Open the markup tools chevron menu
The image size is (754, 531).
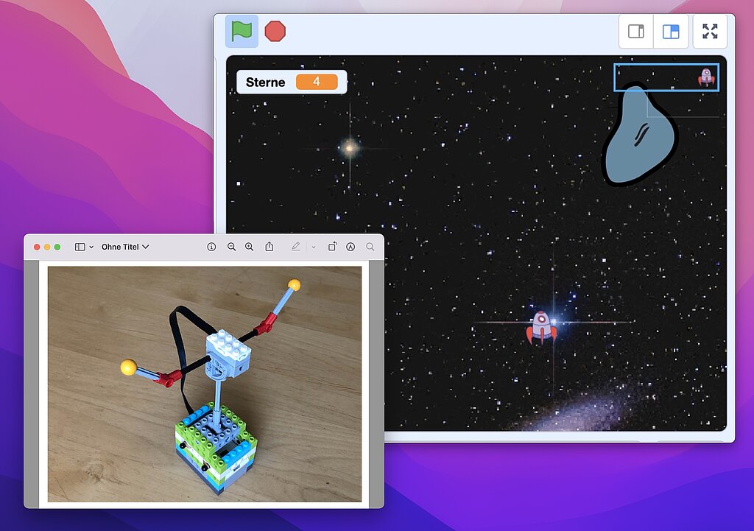point(313,247)
